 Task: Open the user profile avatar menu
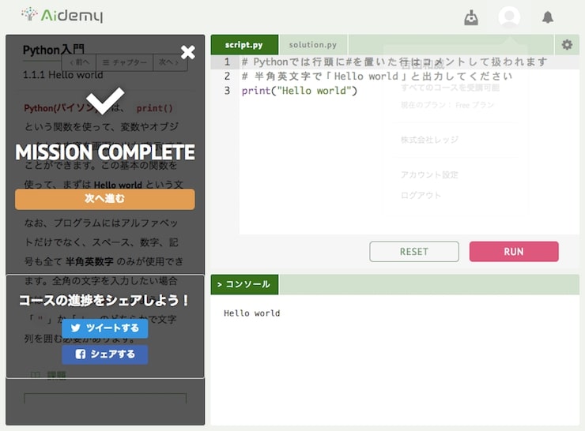coord(509,17)
